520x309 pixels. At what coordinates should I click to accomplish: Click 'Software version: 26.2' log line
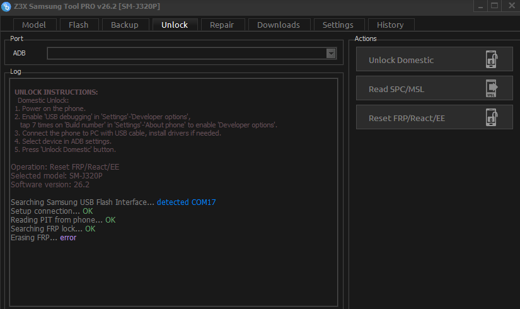[50, 185]
